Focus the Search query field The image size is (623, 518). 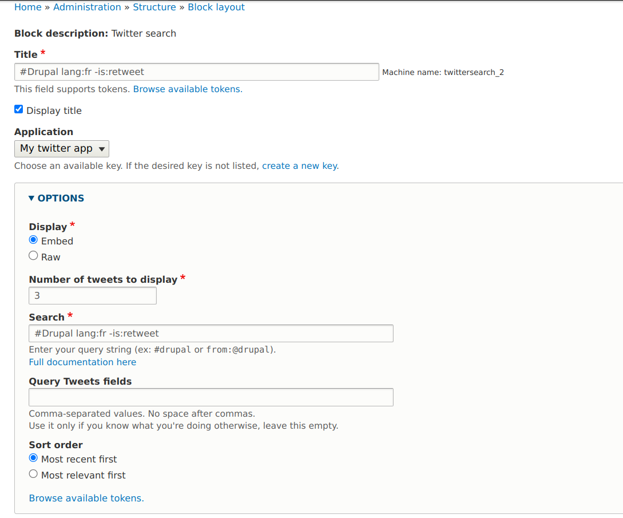coord(211,334)
